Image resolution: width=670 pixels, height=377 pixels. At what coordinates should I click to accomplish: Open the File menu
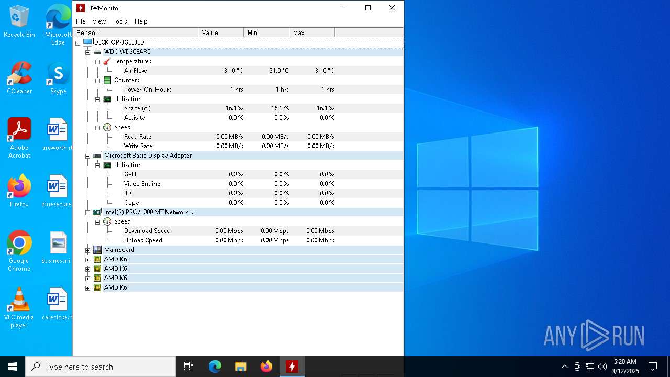click(x=81, y=21)
